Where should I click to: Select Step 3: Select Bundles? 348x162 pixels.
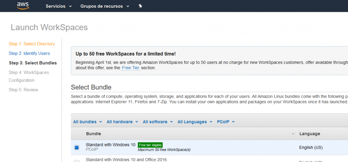click(33, 63)
